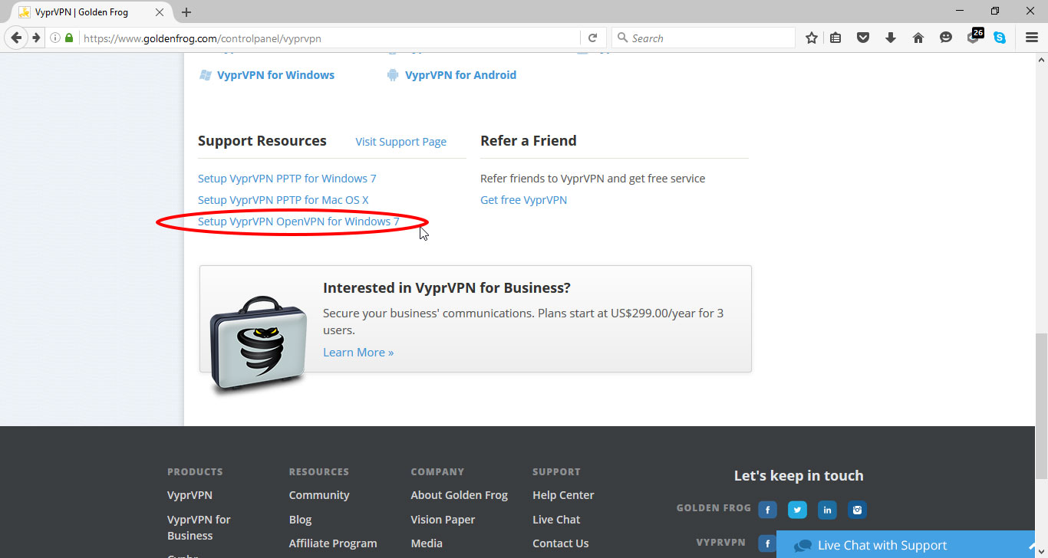Open the Blog footer link
This screenshot has height=558, width=1048.
tap(300, 520)
